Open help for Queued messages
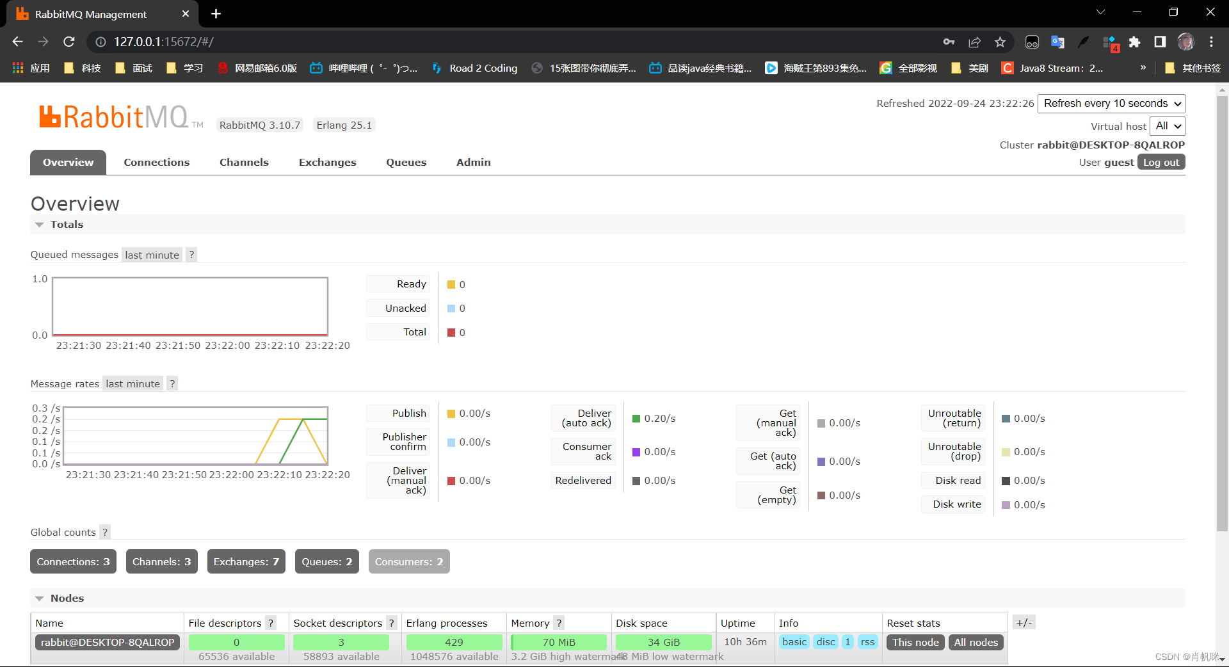This screenshot has width=1229, height=667. pos(191,255)
